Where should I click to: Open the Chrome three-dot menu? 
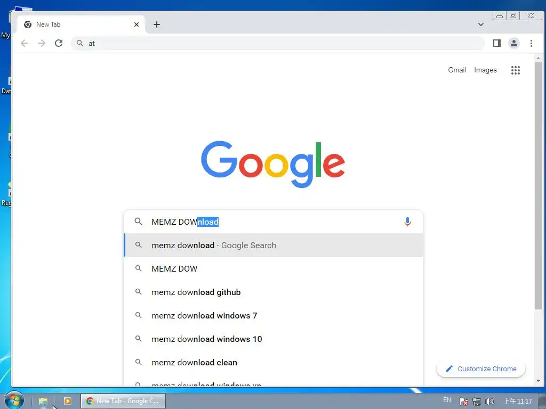(x=531, y=43)
